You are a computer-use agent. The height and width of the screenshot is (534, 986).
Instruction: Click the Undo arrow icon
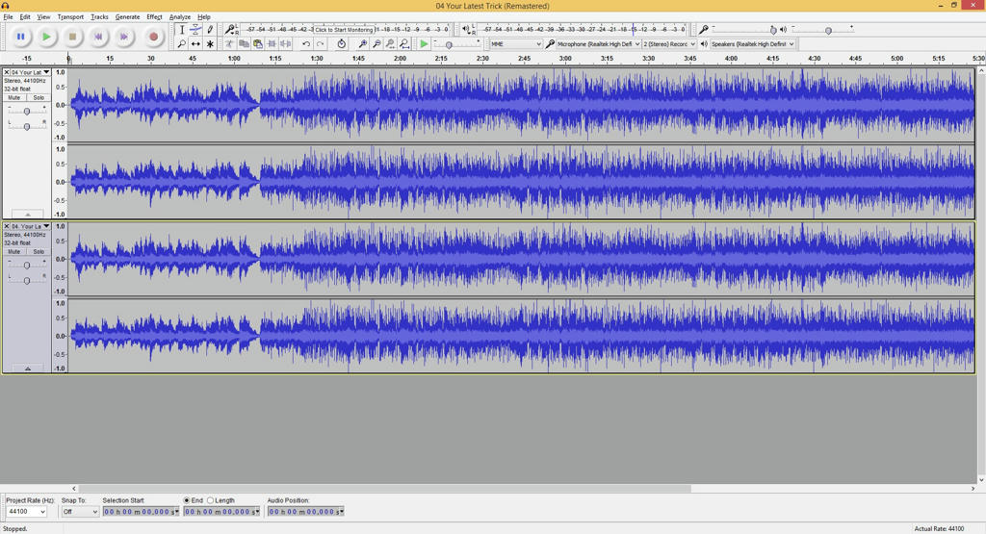tap(306, 44)
